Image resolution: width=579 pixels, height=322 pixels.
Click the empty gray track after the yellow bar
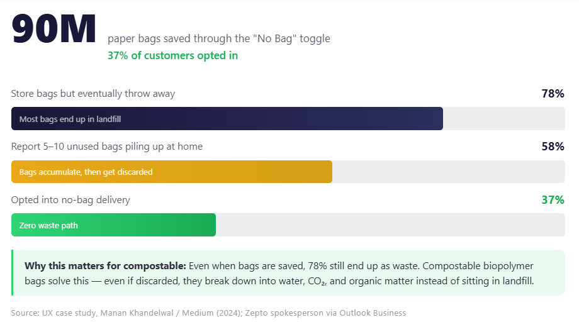tap(448, 172)
